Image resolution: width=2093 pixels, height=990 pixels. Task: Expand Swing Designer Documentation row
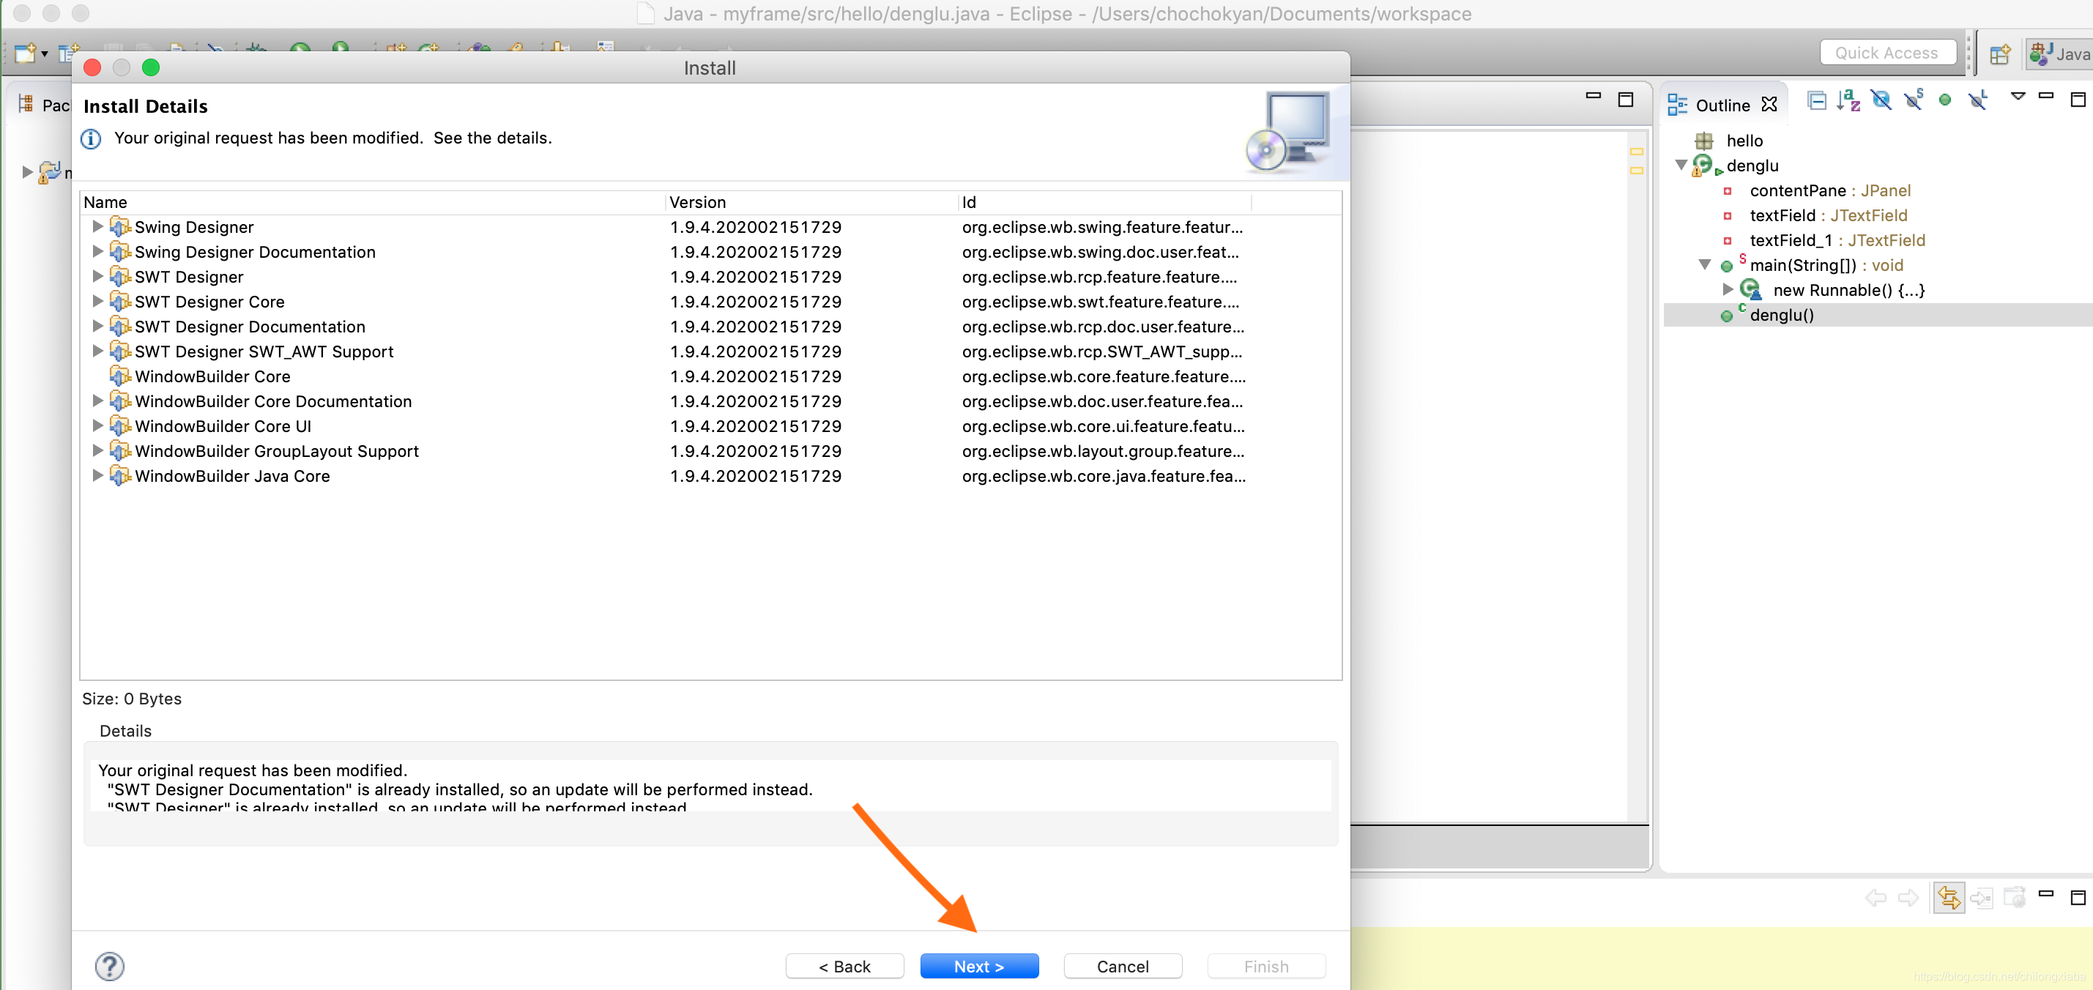click(97, 251)
